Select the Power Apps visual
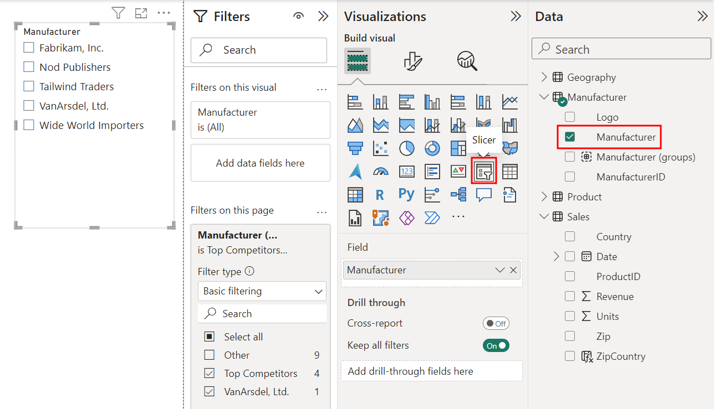This screenshot has width=714, height=409. 406,218
